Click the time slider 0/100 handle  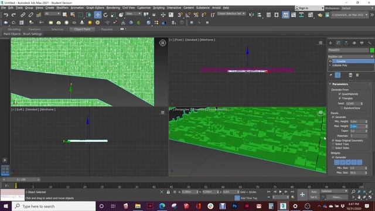tap(21, 179)
